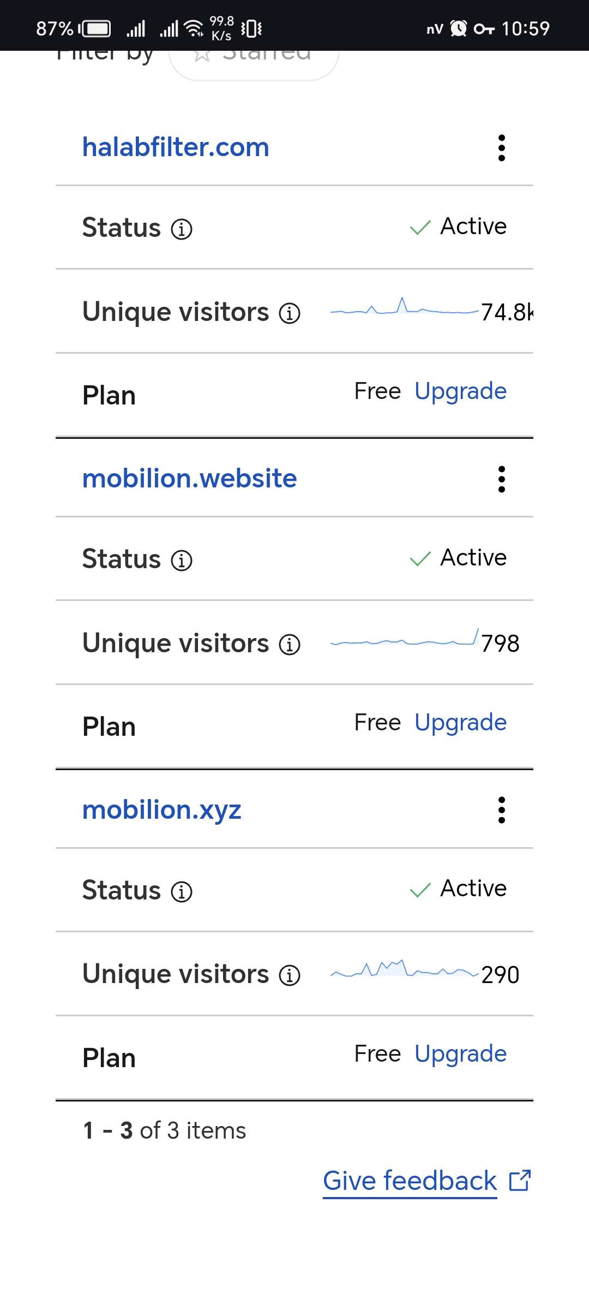Image resolution: width=589 pixels, height=1310 pixels.
Task: Open the kebab menu for mobilion.xyz
Action: (x=502, y=811)
